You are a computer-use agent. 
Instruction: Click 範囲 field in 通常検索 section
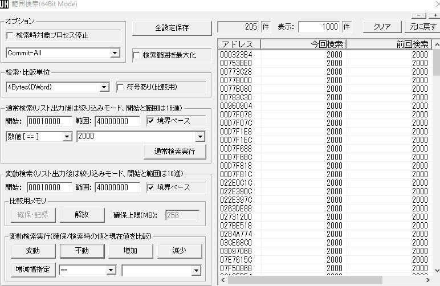coord(117,121)
